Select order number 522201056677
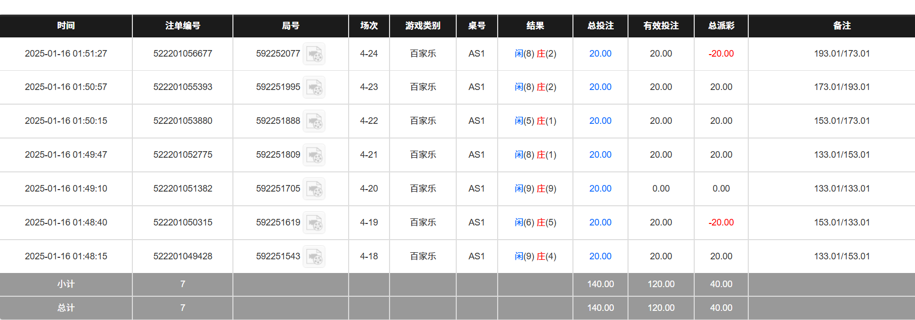 (182, 54)
